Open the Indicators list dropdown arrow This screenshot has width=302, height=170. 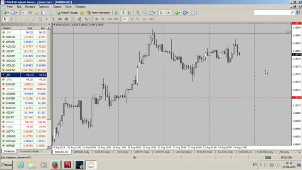pyautogui.click(x=180, y=13)
